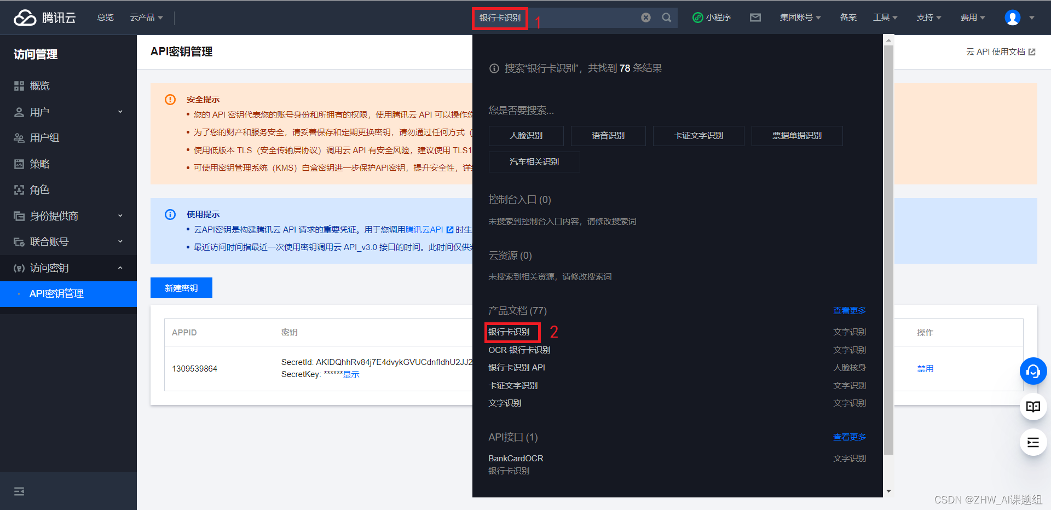Select the 卡证文字识别 suggestion chip
This screenshot has width=1051, height=510.
pyautogui.click(x=698, y=136)
